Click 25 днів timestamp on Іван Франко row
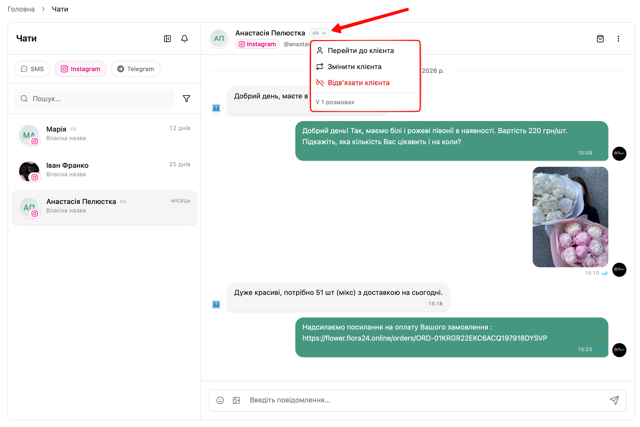 (x=179, y=164)
